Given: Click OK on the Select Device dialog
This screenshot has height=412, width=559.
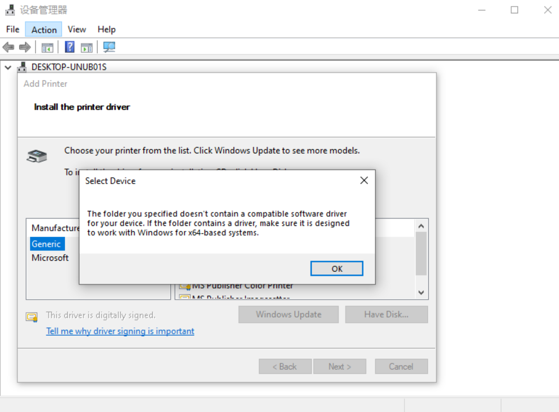Looking at the screenshot, I should click(337, 268).
